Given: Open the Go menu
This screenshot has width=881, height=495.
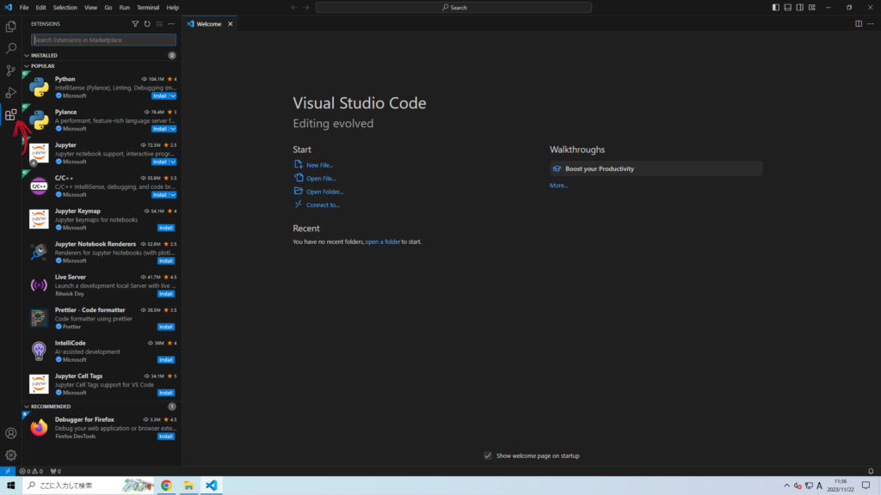Looking at the screenshot, I should point(108,7).
